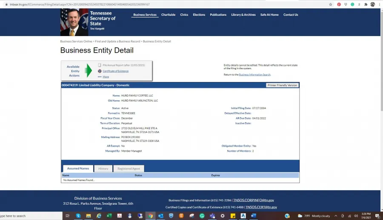This screenshot has height=220, width=383.
Task: Open the Business Services menu
Action: pyautogui.click(x=145, y=14)
